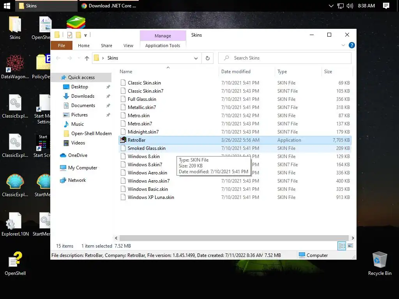The image size is (399, 299).
Task: Click the Windows Start button
Action: click(7, 5)
